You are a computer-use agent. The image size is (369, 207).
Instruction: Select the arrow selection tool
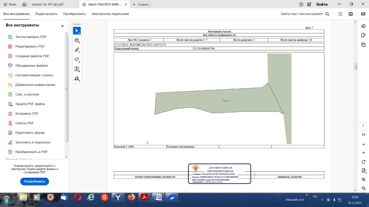pos(77,31)
